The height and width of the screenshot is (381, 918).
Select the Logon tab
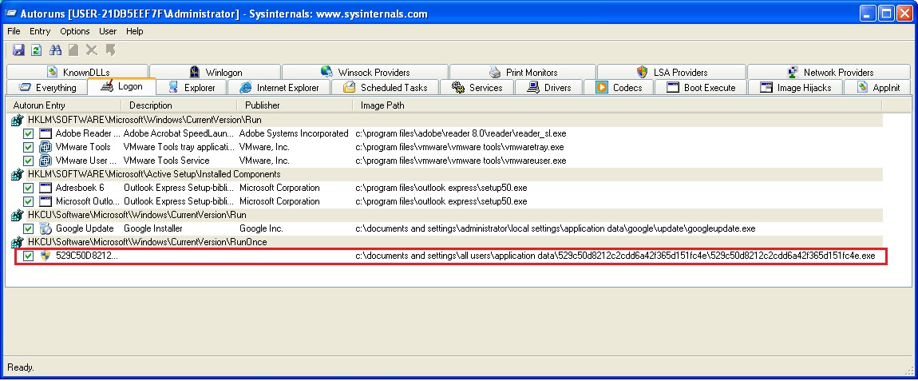[122, 86]
